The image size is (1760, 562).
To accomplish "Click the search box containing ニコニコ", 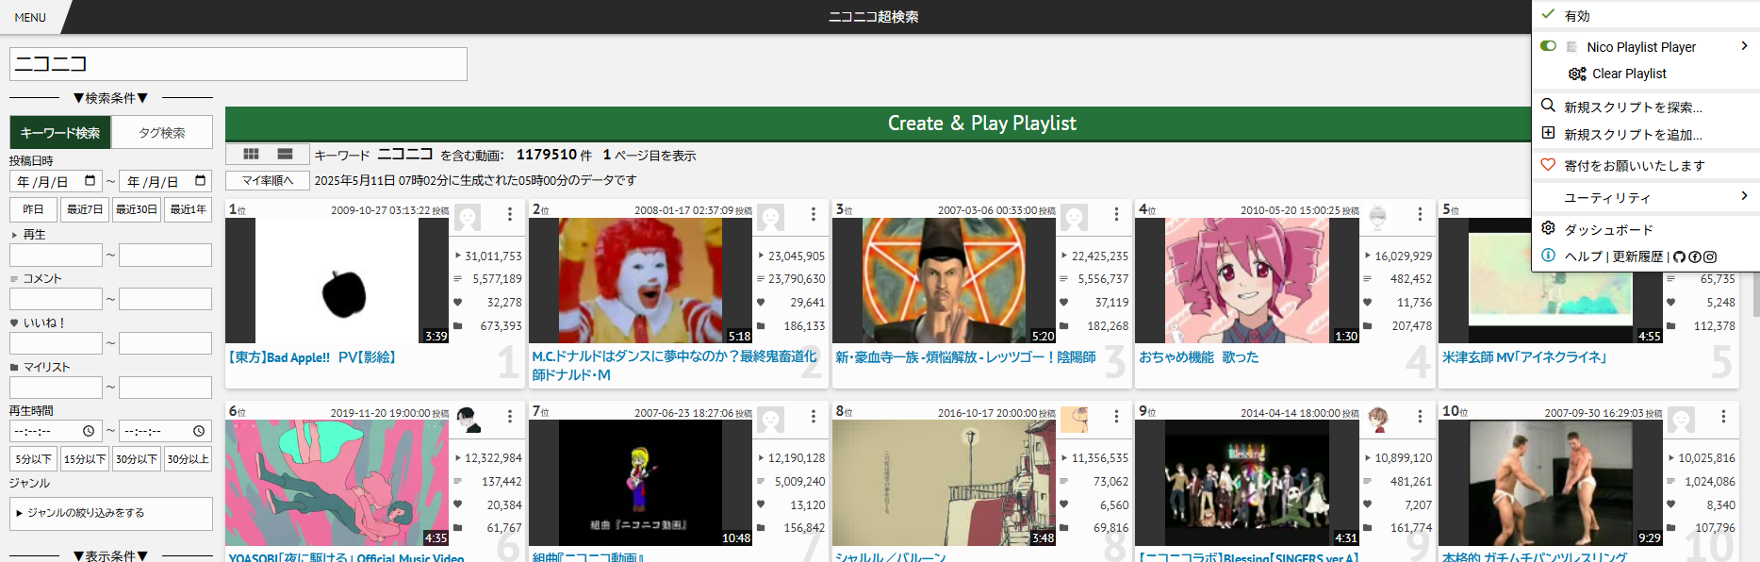I will coord(239,64).
